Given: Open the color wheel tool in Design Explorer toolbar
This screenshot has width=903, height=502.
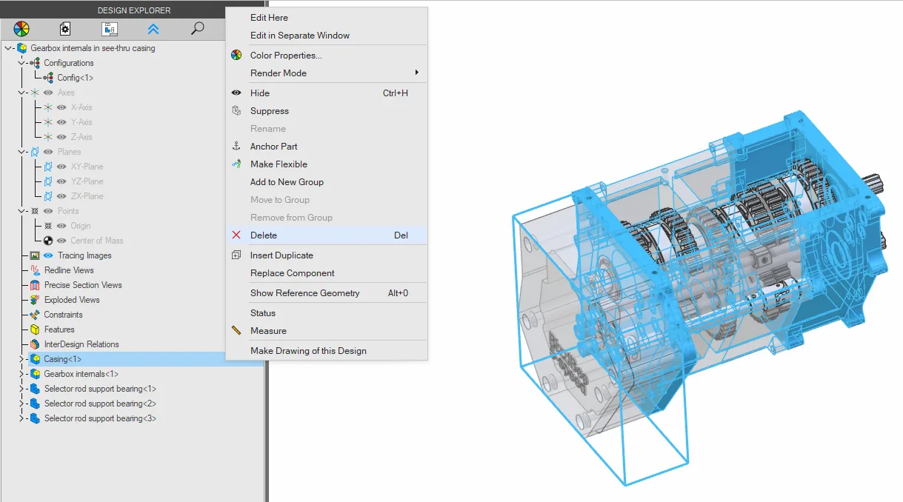Looking at the screenshot, I should pyautogui.click(x=21, y=29).
